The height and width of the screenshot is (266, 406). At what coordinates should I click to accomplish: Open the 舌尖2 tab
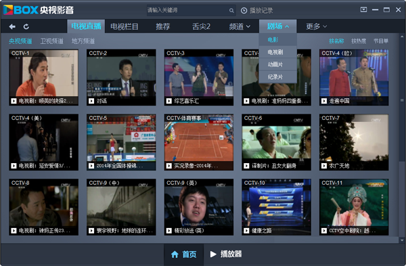pos(201,26)
